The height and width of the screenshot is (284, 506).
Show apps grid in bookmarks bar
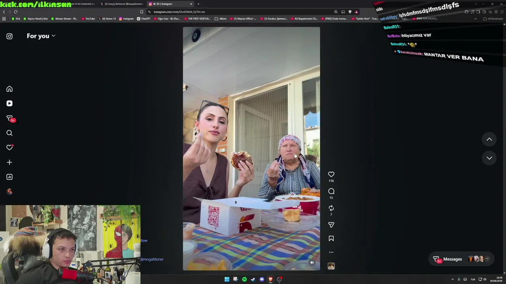click(4, 19)
